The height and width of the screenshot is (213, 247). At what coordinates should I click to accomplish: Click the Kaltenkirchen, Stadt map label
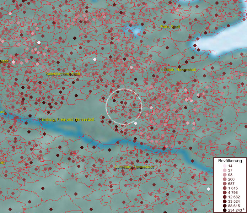pyautogui.click(x=63, y=74)
